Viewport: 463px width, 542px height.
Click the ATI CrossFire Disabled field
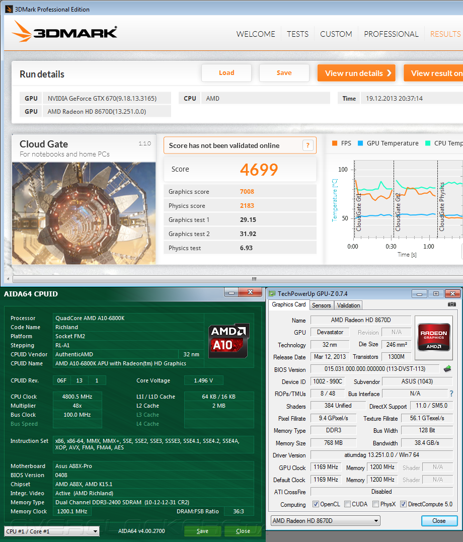click(x=381, y=492)
